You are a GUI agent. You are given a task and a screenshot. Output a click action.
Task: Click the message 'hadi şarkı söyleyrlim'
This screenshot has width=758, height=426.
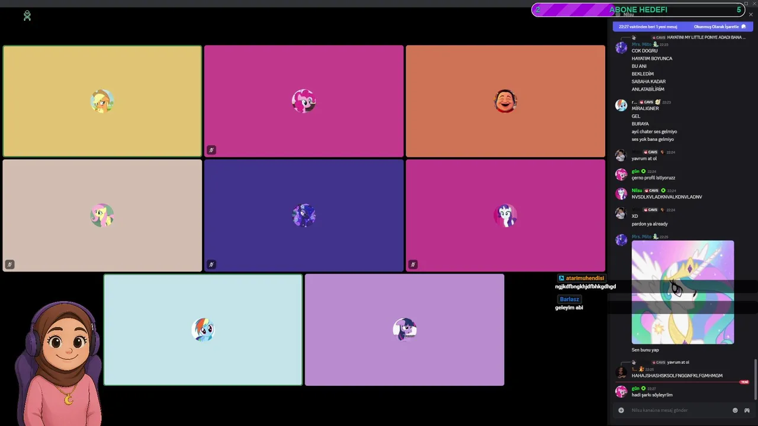[652, 395]
